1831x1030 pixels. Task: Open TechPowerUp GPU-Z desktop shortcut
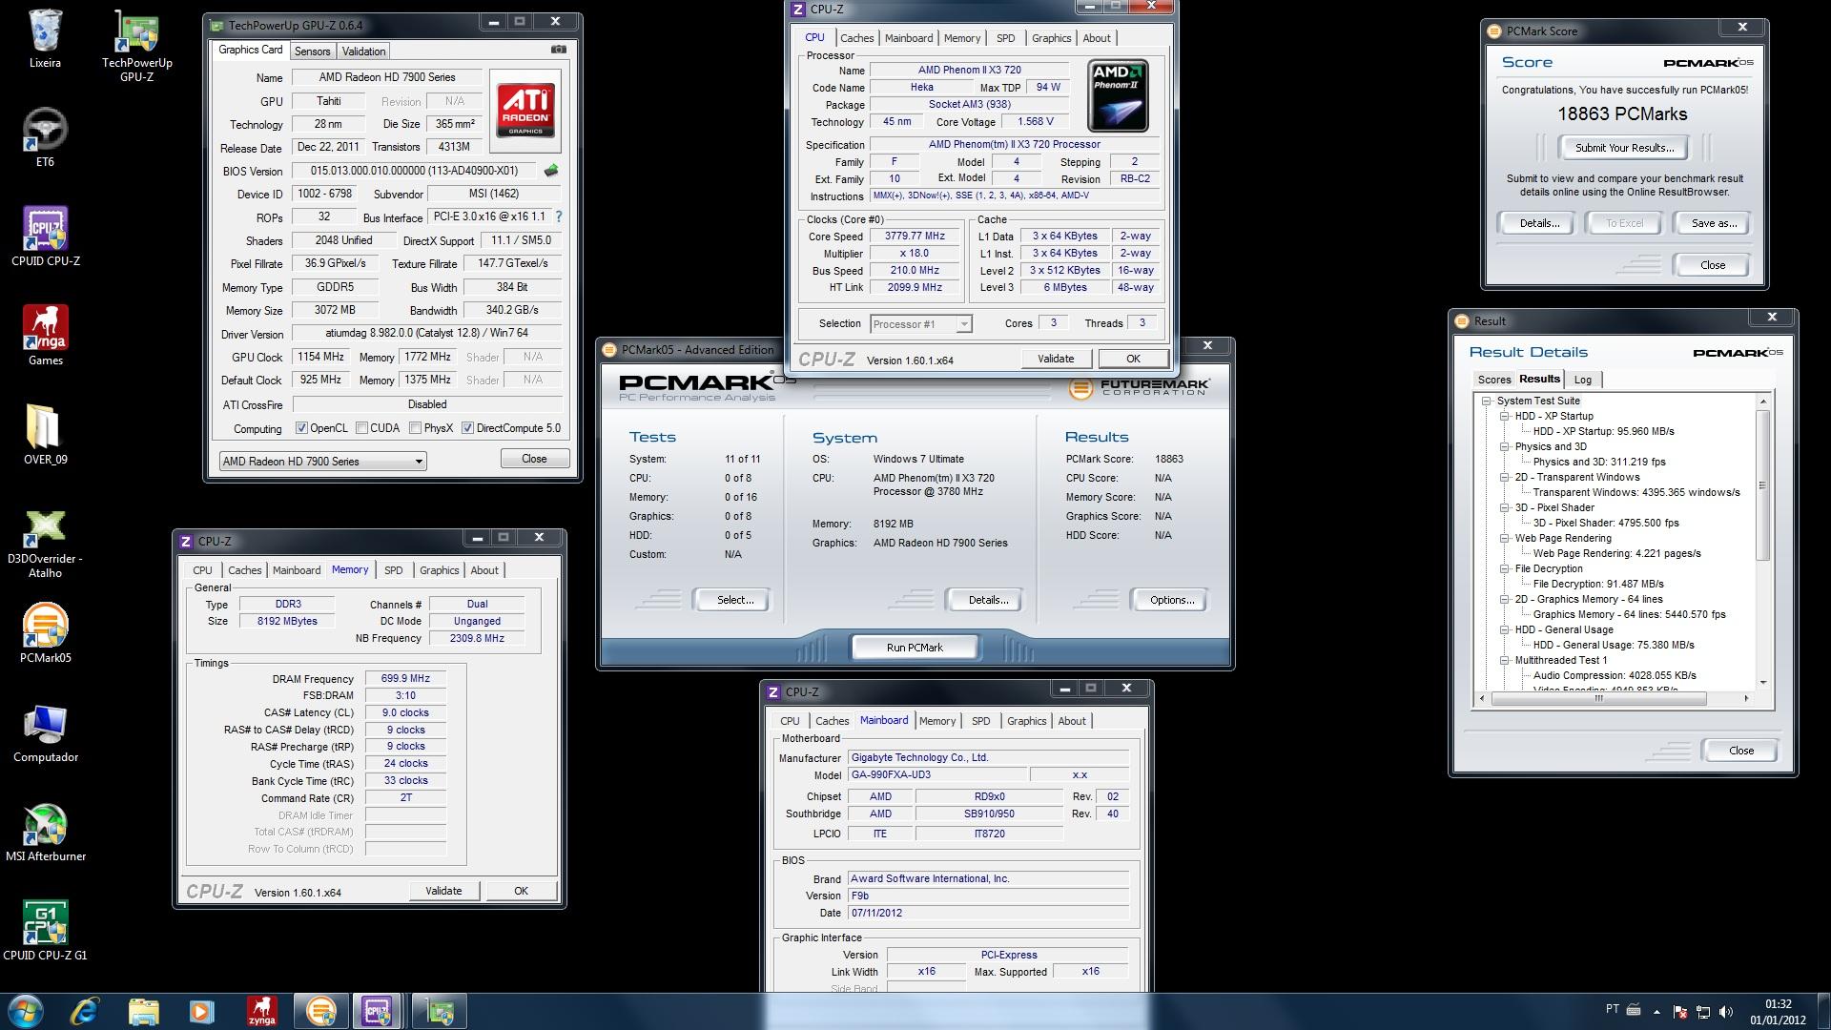click(x=136, y=45)
